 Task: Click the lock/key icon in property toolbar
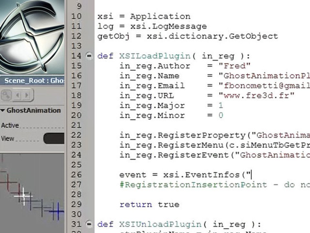(6, 95)
